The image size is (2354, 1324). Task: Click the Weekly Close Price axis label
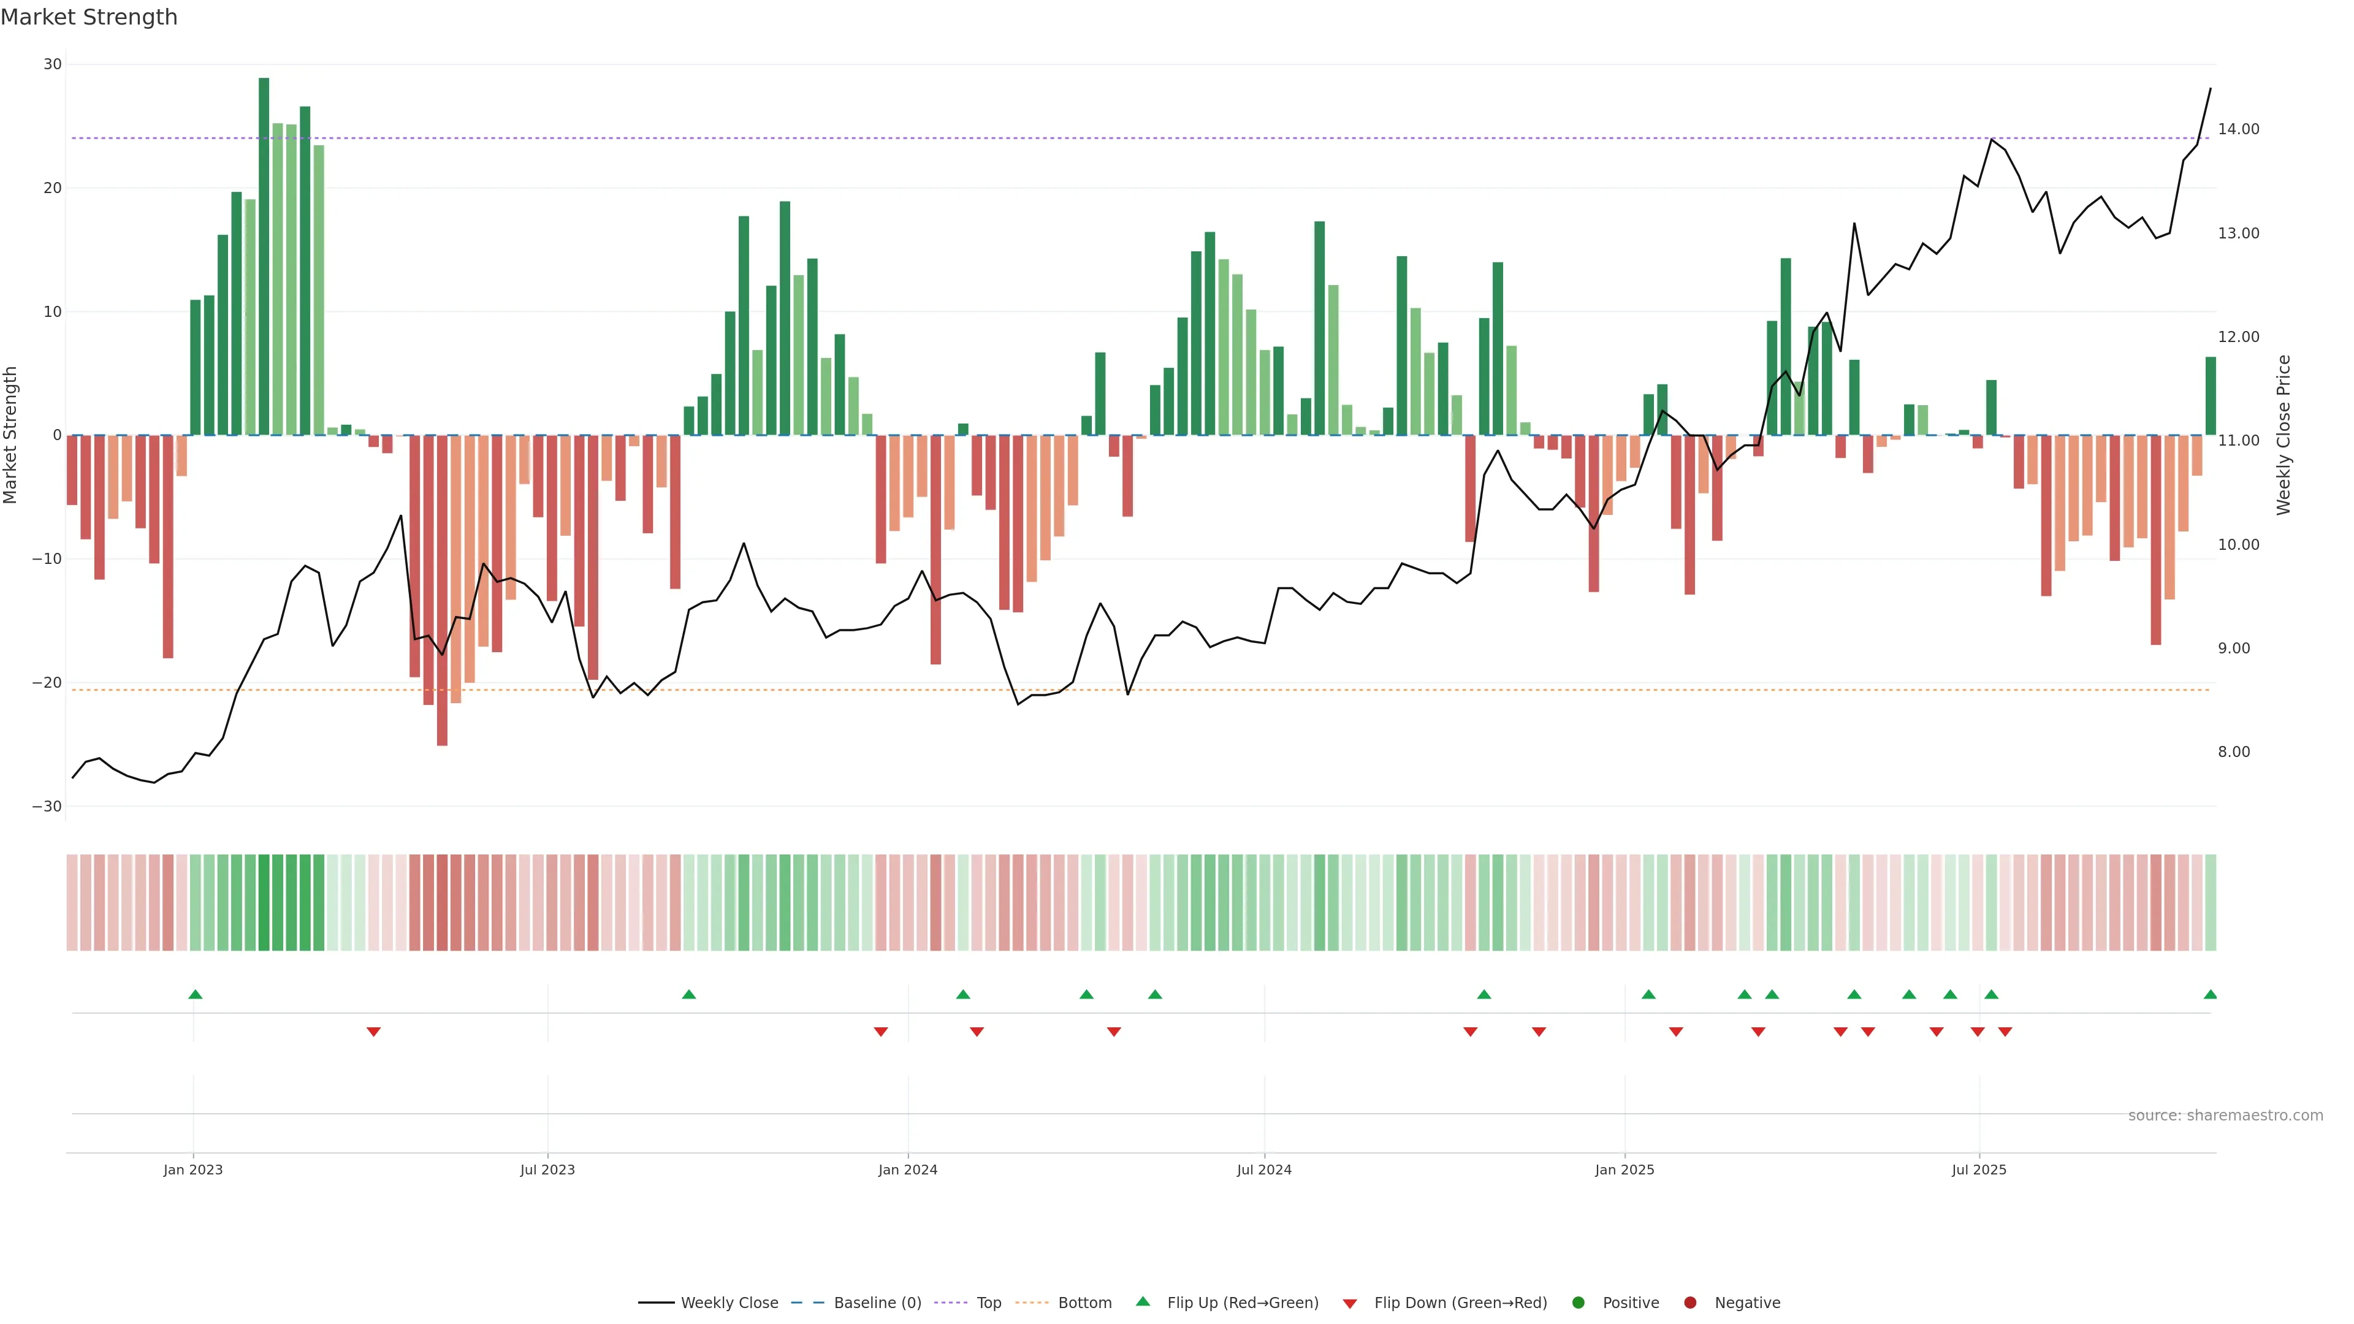[2284, 435]
